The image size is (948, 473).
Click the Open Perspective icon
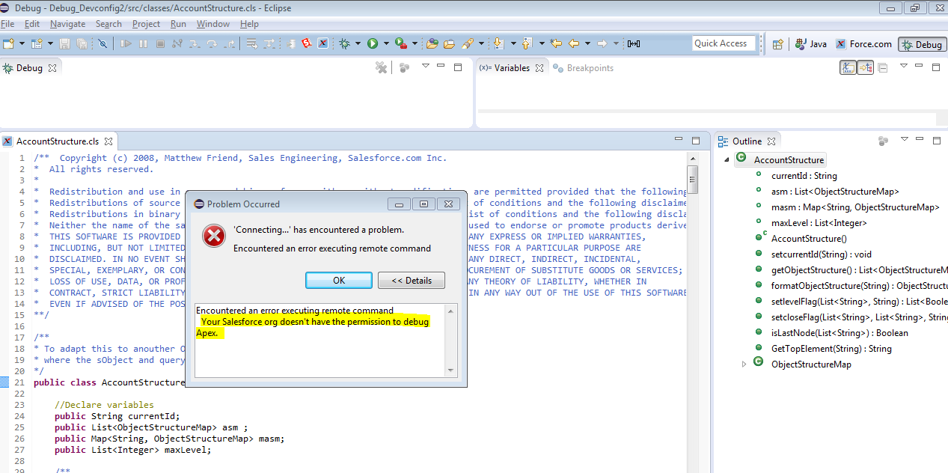tap(777, 44)
